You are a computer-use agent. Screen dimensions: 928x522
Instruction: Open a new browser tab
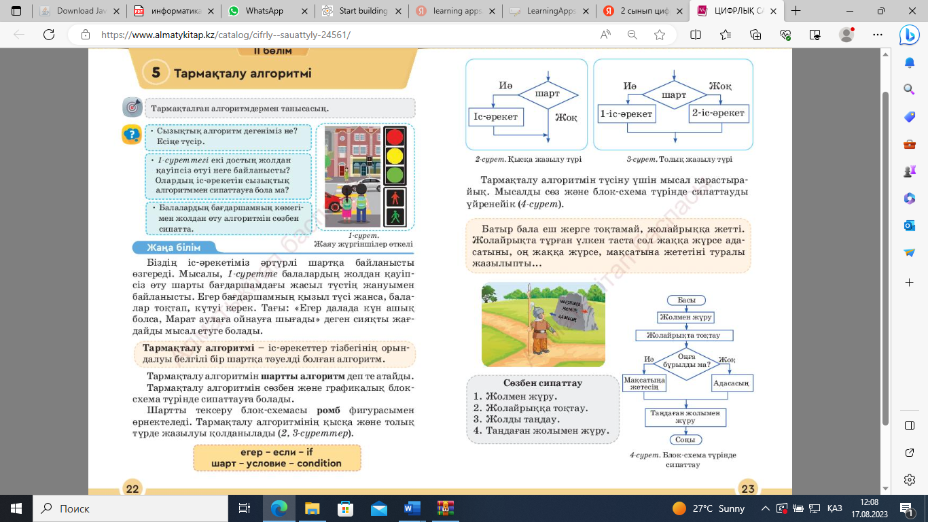796,11
